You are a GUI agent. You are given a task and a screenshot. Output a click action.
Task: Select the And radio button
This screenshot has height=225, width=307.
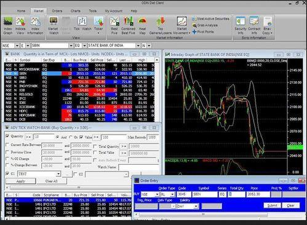[x=57, y=137]
